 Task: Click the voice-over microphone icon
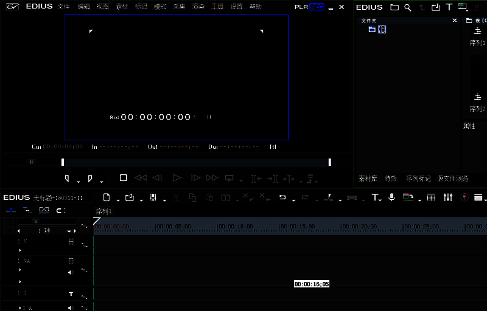click(391, 197)
